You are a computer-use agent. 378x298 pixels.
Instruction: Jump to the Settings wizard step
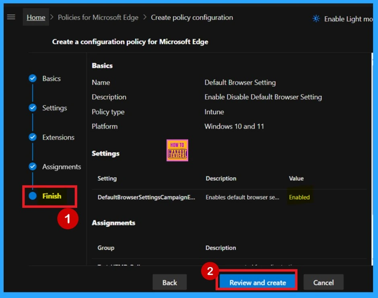pos(55,108)
